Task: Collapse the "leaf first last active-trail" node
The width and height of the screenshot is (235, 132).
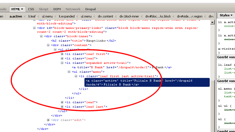Action: pos(76,76)
